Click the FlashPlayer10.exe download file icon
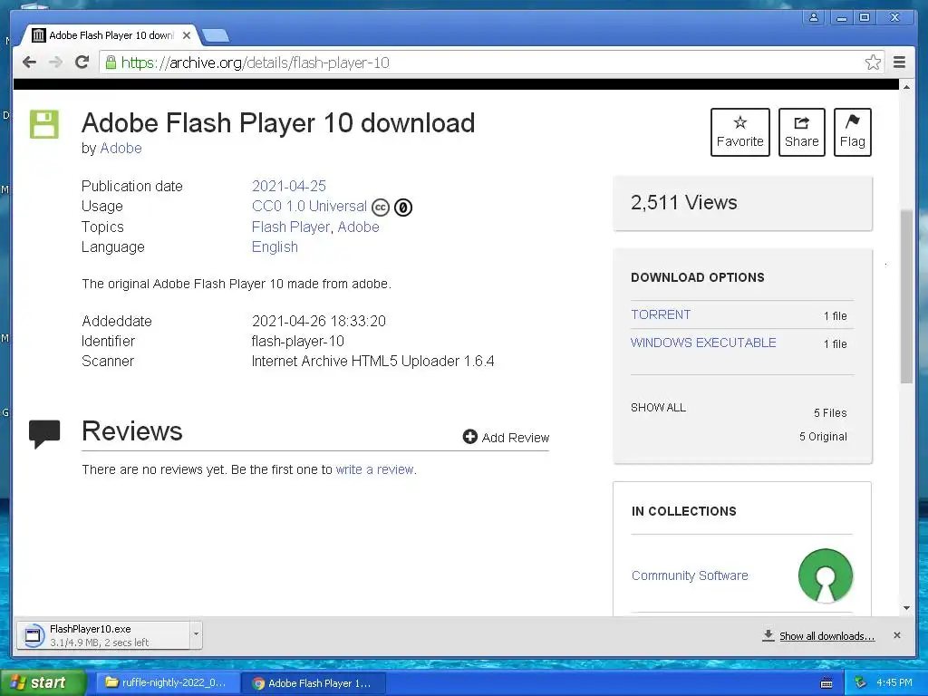Image resolution: width=928 pixels, height=696 pixels. [34, 635]
